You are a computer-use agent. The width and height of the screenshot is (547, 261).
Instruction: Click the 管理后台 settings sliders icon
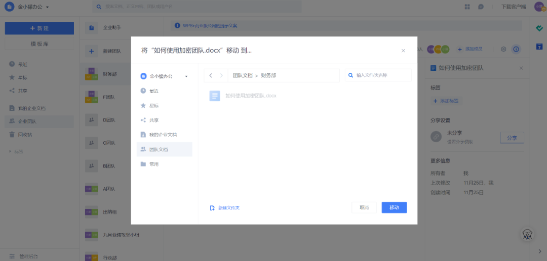pyautogui.click(x=12, y=256)
